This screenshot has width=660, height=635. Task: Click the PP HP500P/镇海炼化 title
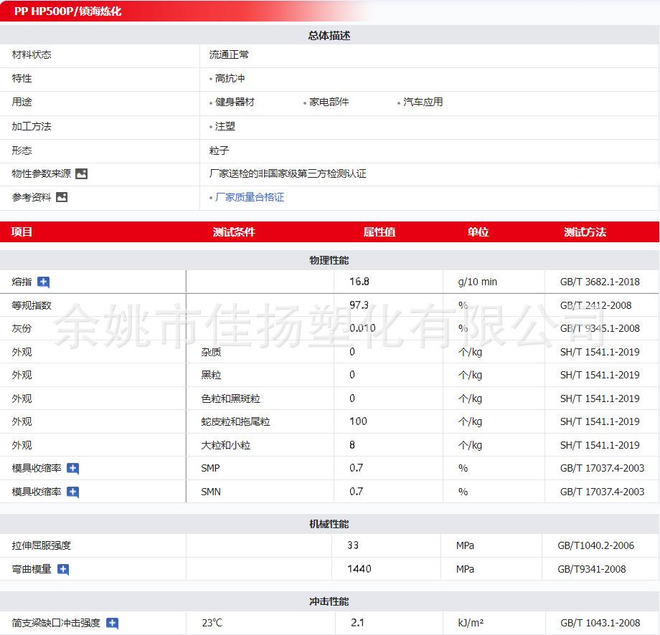(x=68, y=11)
